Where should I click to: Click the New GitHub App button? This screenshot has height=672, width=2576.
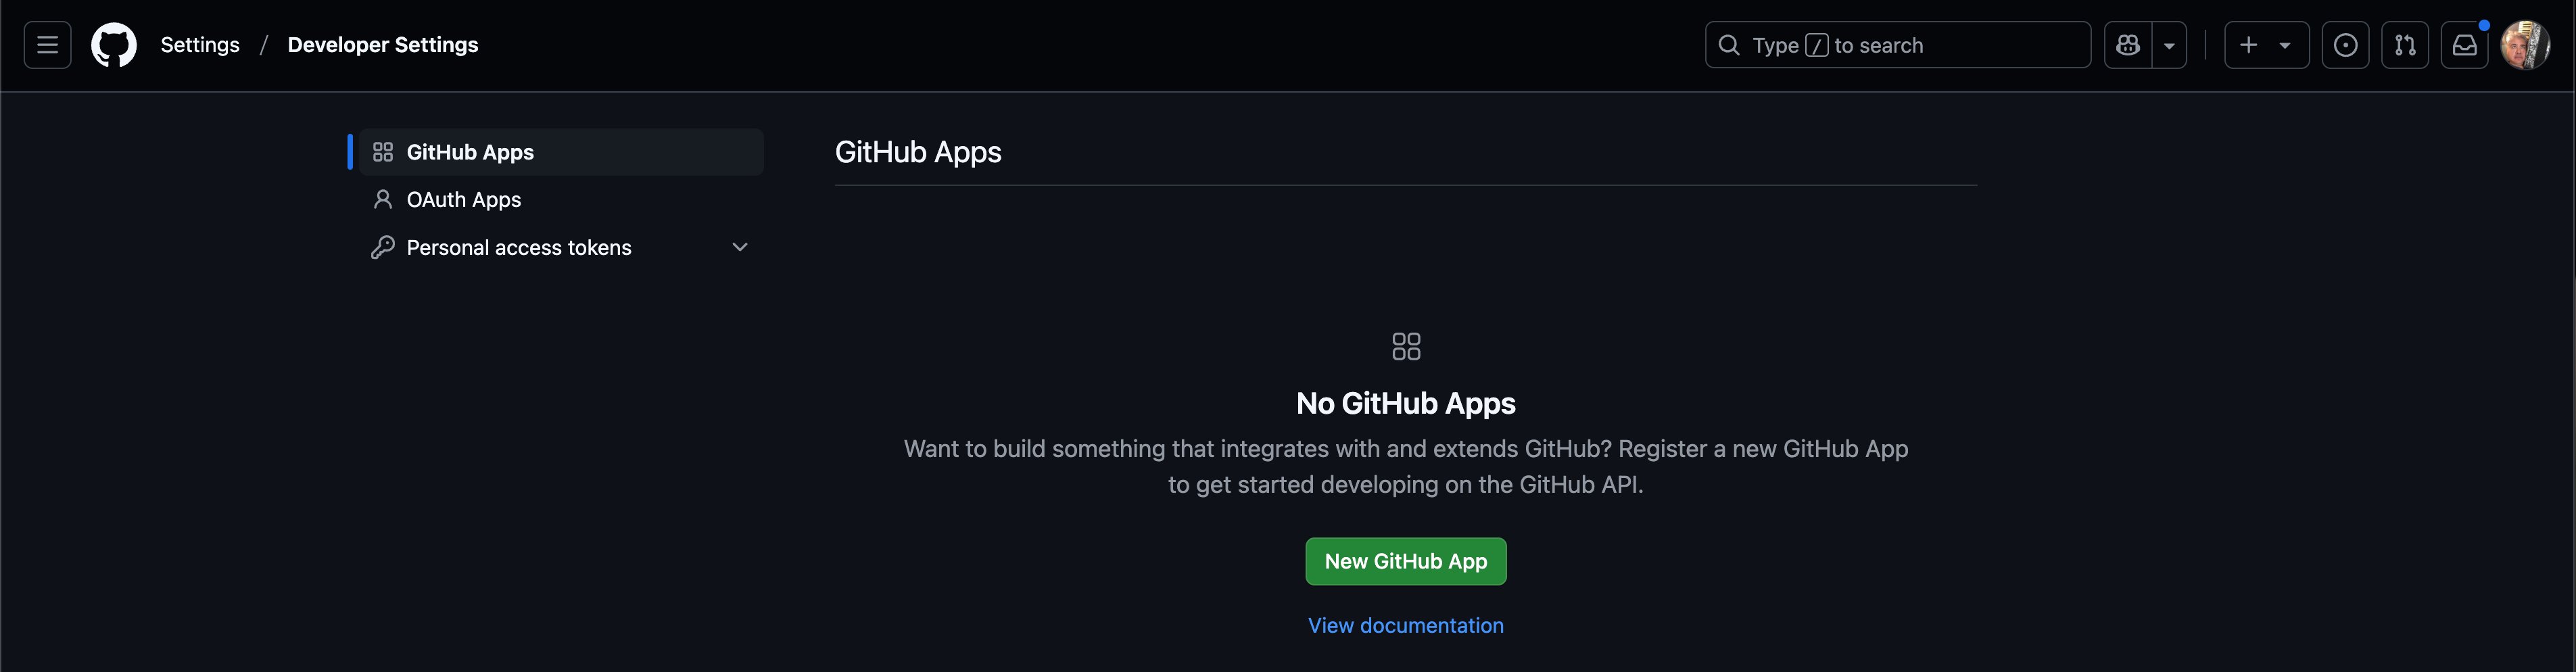tap(1406, 561)
